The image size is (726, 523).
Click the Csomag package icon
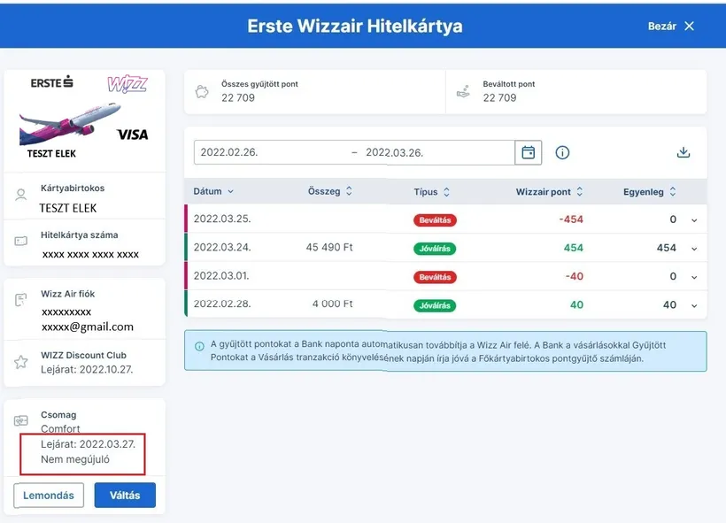click(20, 420)
